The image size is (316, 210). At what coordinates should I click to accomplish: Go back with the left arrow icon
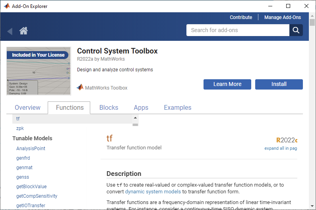click(x=10, y=31)
